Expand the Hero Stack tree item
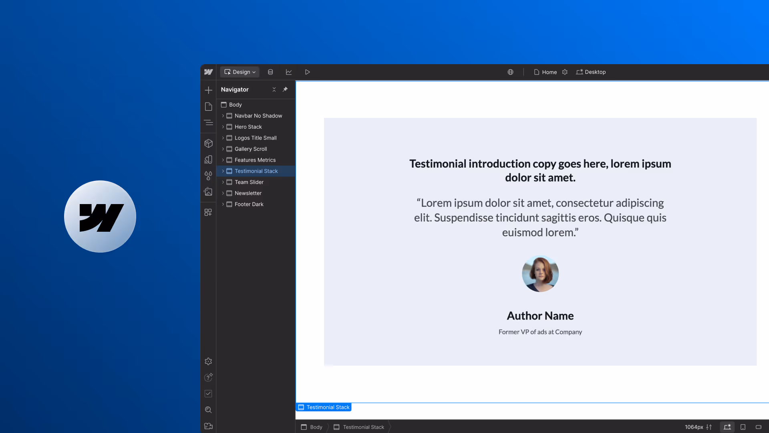 click(223, 127)
